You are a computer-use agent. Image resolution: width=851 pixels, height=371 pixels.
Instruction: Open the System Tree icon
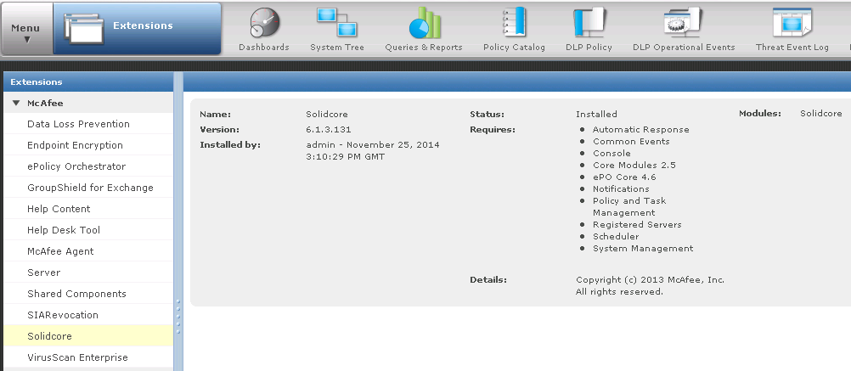tap(336, 23)
